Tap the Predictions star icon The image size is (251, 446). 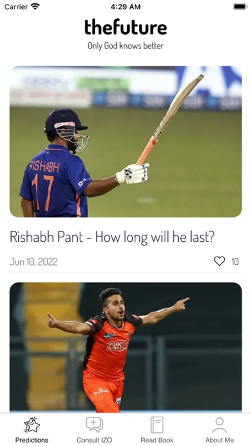(x=32, y=425)
